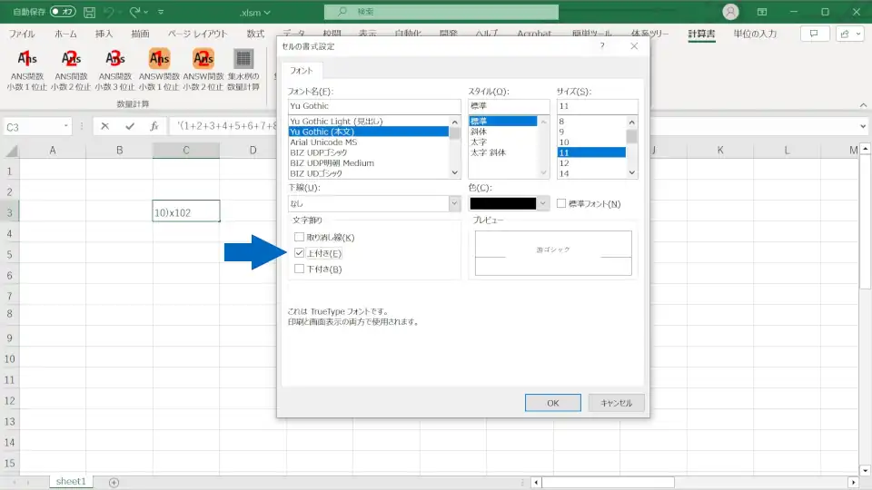This screenshot has height=490, width=872.
Task: Click the ANSW関数 小数2位止 ribbon icon
Action: pos(203,60)
